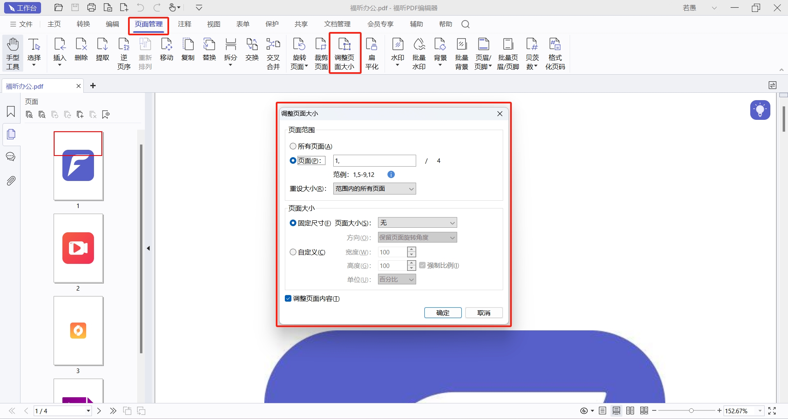Enable the 自定义 option in 页面大小

tap(293, 252)
